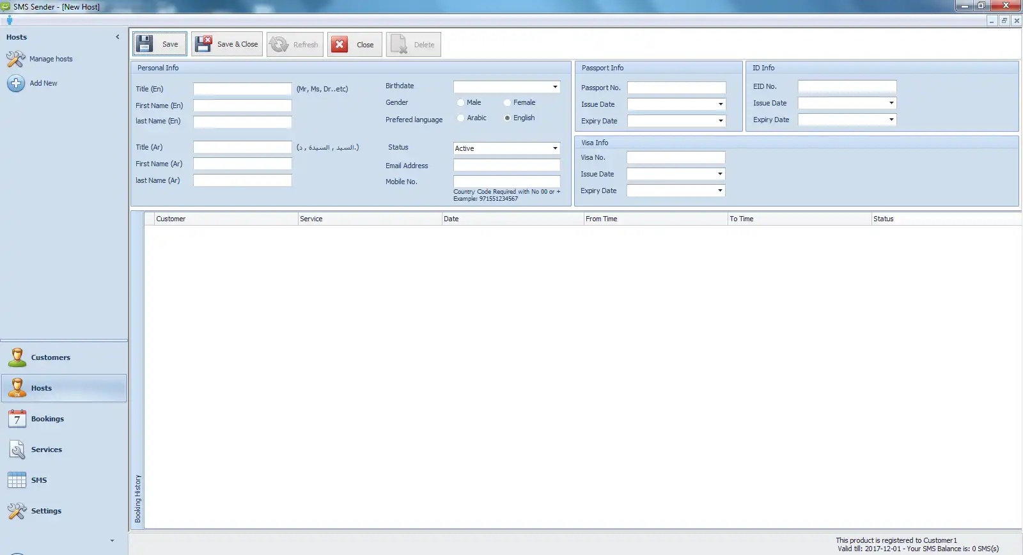
Task: Choose English as preferred language
Action: (x=507, y=118)
